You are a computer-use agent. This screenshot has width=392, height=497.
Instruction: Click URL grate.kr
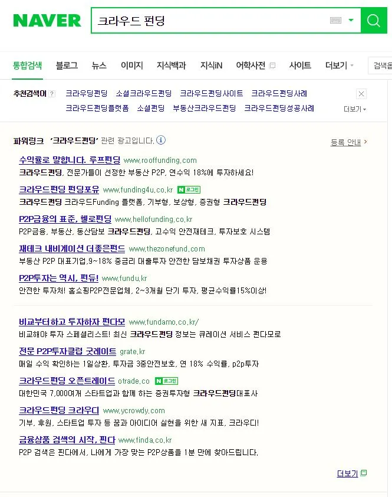point(133,352)
